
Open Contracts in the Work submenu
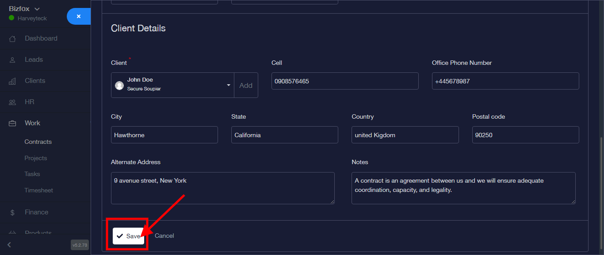38,142
